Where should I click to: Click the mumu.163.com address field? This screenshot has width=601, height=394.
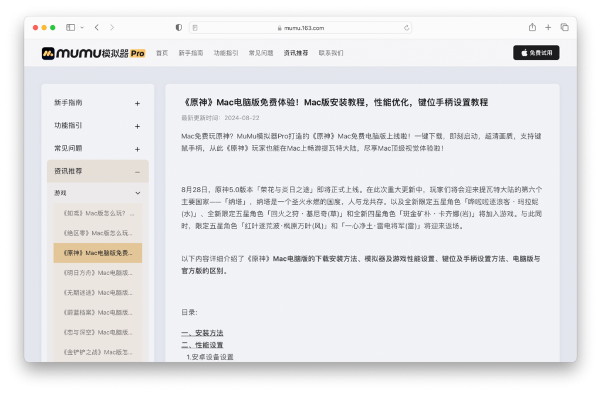300,28
